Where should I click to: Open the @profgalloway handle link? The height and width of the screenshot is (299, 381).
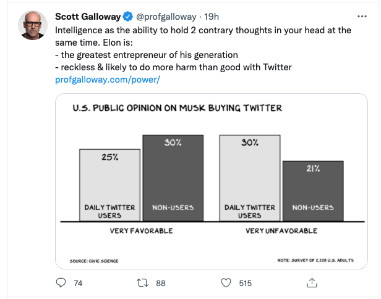click(163, 17)
